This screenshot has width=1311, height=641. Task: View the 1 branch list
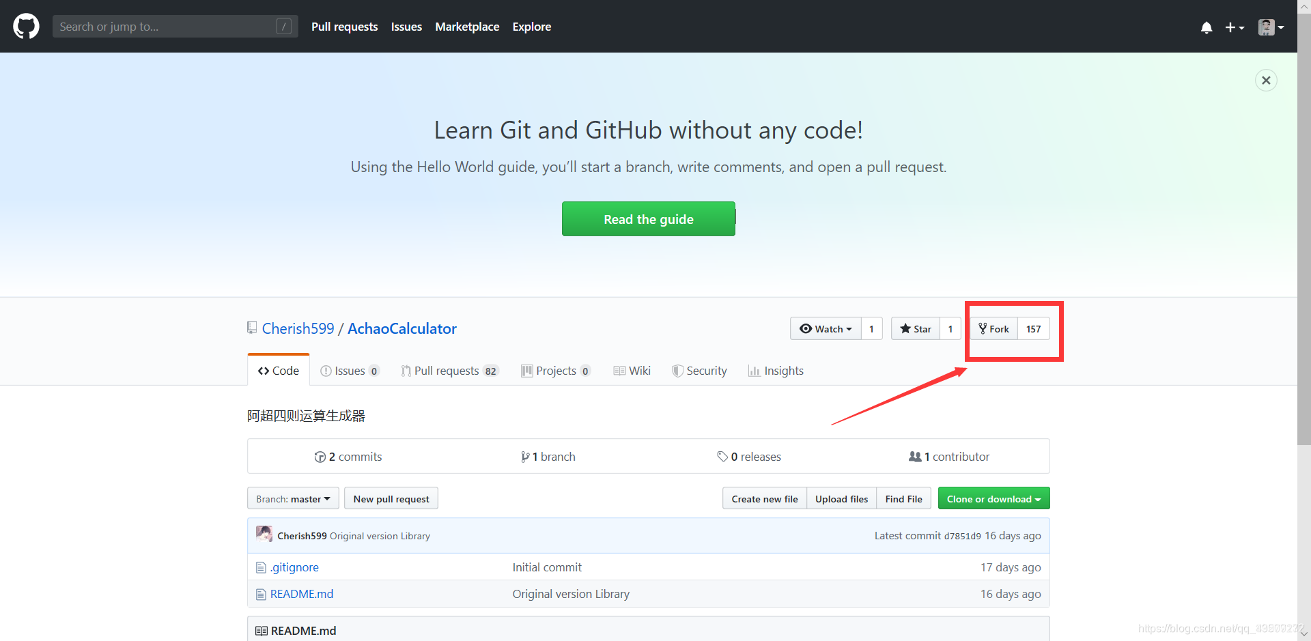(548, 456)
